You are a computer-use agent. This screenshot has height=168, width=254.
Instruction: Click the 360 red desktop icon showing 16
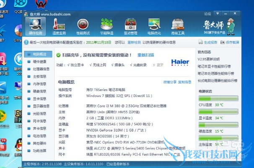click(4, 144)
